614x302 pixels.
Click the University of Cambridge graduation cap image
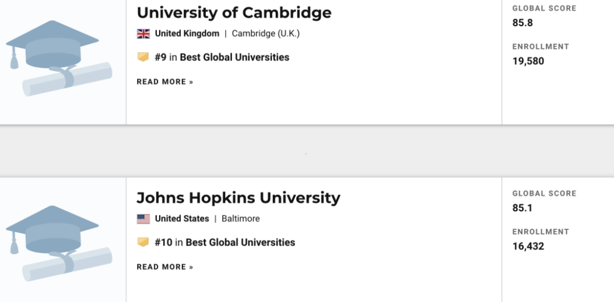[58, 58]
